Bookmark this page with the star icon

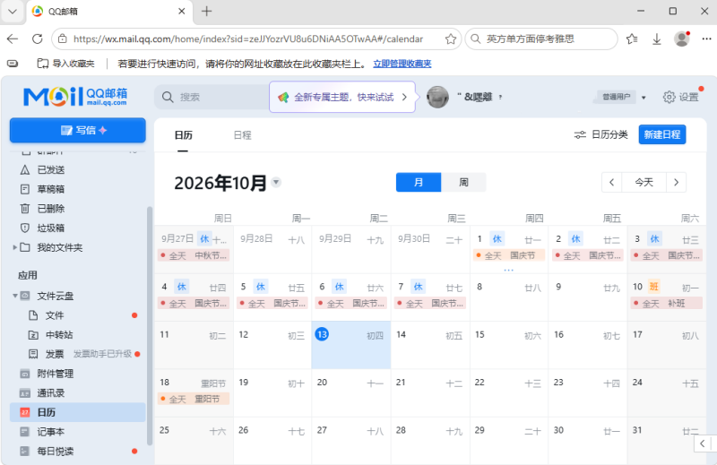point(451,39)
